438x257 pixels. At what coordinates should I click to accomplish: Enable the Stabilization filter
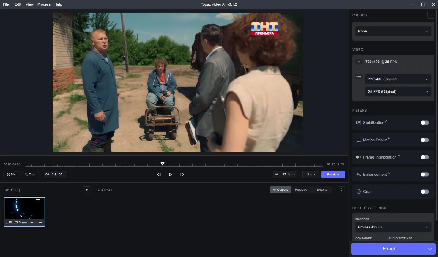(425, 123)
